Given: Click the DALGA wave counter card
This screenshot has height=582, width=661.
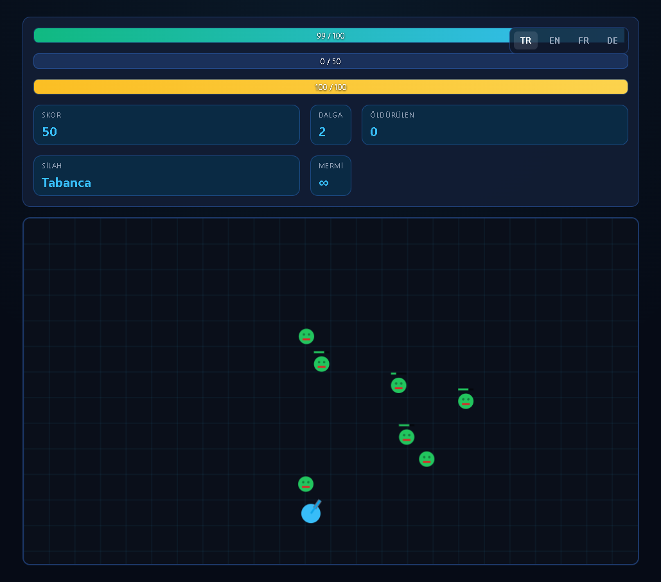Looking at the screenshot, I should coord(330,125).
